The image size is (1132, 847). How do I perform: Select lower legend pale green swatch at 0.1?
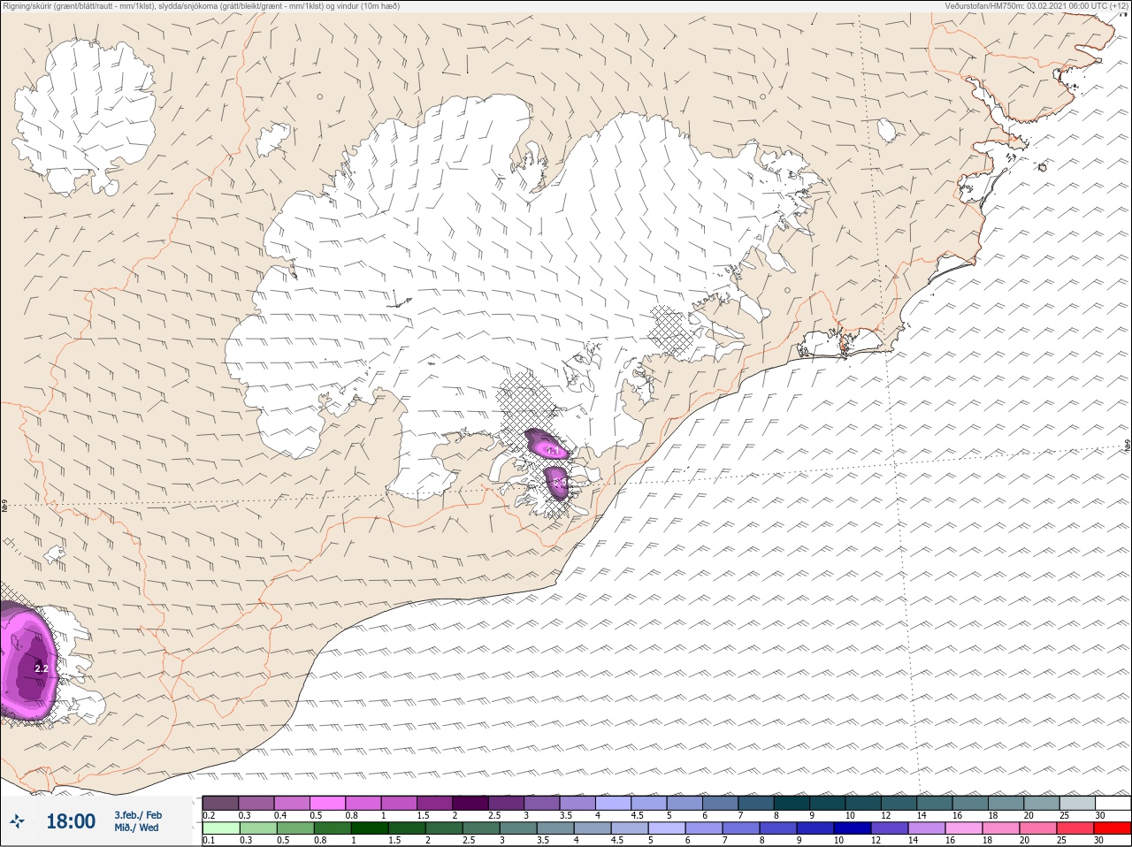tap(221, 828)
